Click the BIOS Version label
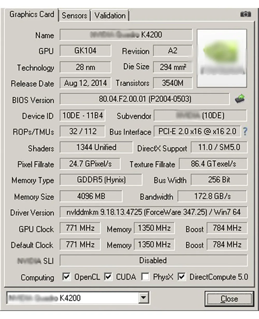 click(33, 100)
